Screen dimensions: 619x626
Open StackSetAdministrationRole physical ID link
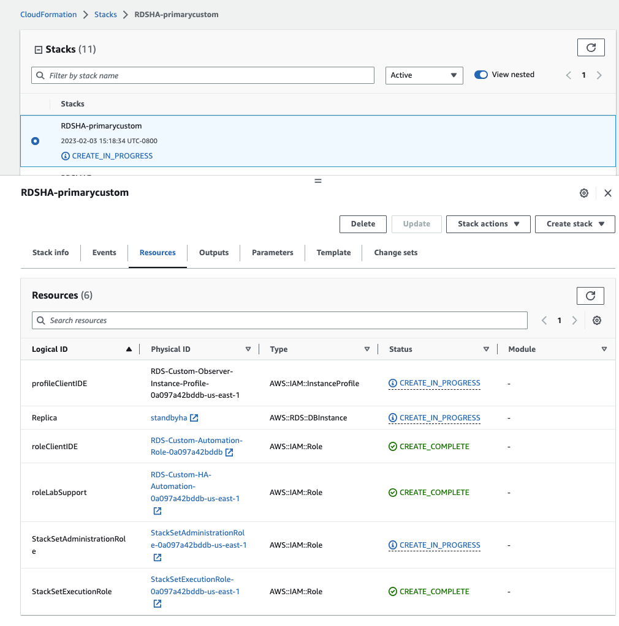(199, 539)
